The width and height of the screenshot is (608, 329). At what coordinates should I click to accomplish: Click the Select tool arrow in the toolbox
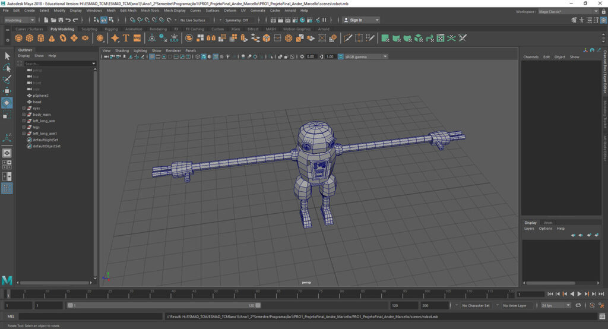coord(7,56)
